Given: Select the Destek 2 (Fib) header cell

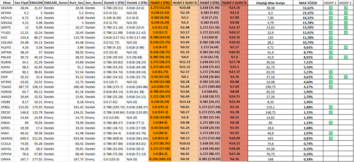Looking at the screenshot, I should [x=137, y=3].
